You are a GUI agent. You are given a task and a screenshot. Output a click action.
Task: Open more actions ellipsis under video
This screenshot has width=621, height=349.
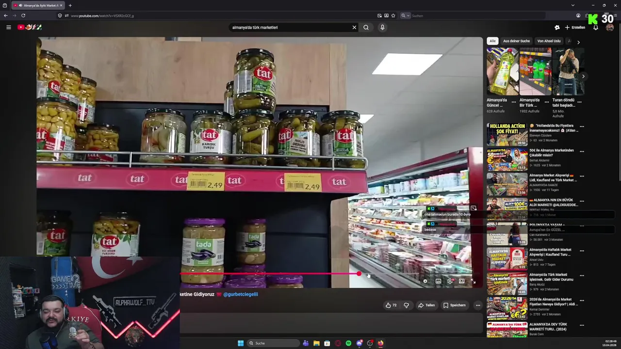478,305
